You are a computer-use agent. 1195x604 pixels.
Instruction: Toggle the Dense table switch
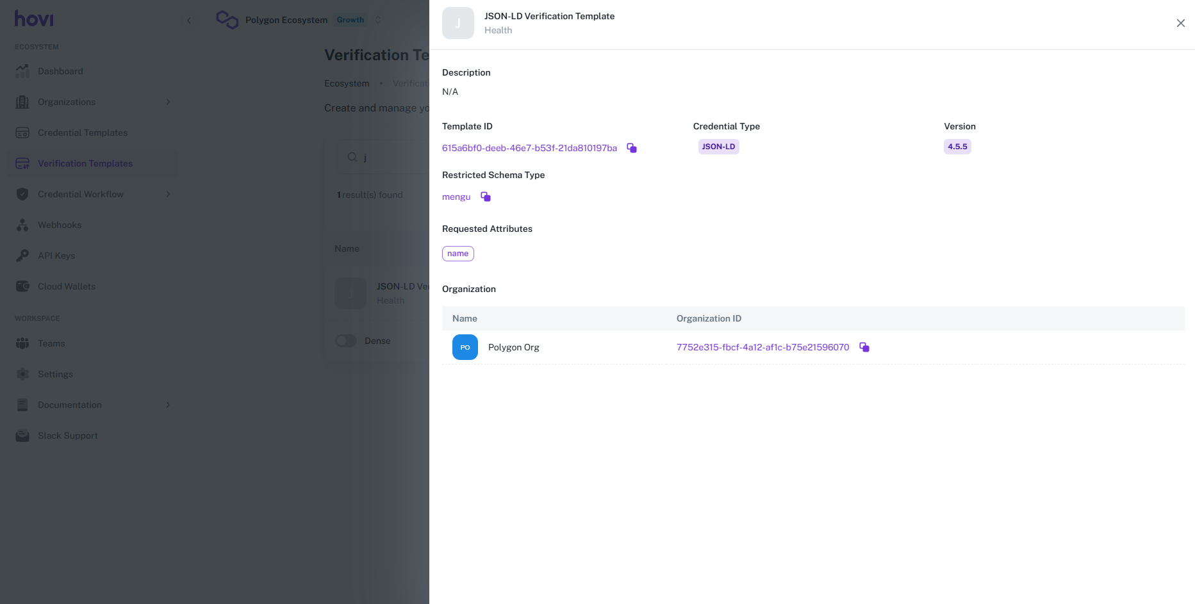tap(346, 341)
